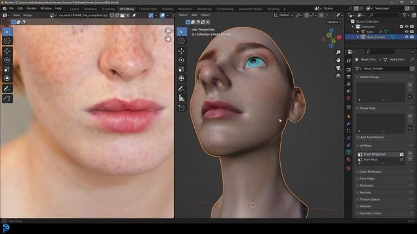Click the Zoom icon in UV editor
Image resolution: width=417 pixels, height=234 pixels.
tap(168, 31)
